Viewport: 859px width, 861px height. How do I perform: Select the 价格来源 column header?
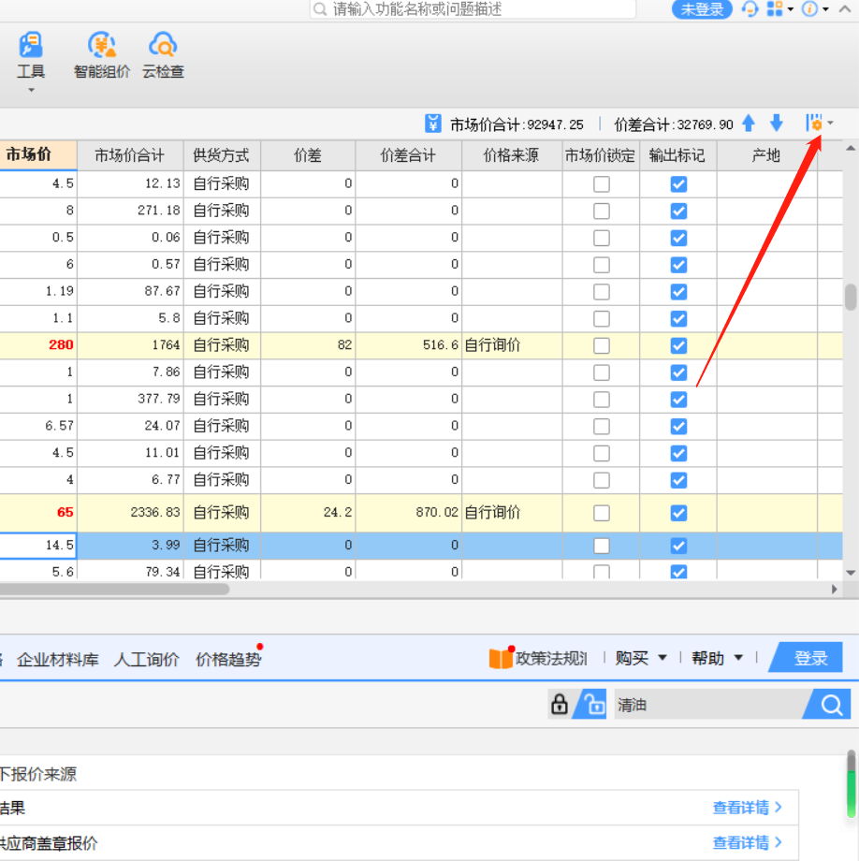pos(512,155)
